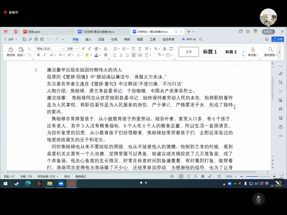Switch to 1王佳琪-廉洁小故事.docx document tab

pos(99,32)
